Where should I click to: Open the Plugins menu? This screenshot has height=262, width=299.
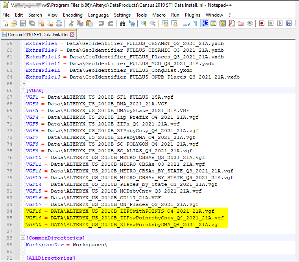(192, 15)
